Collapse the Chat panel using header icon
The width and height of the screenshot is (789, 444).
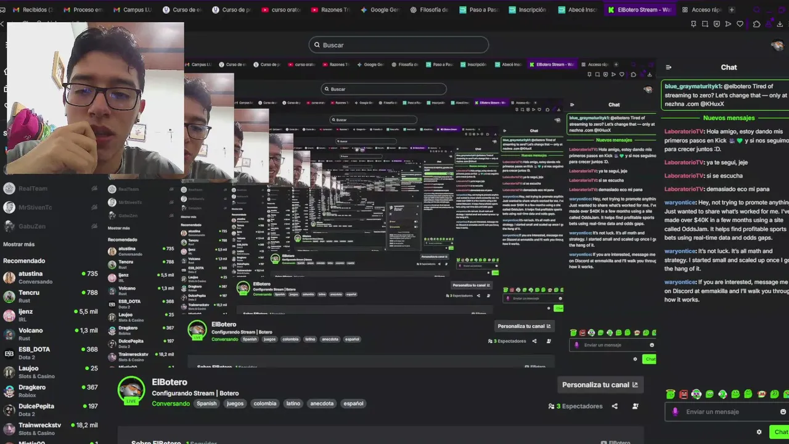(669, 67)
